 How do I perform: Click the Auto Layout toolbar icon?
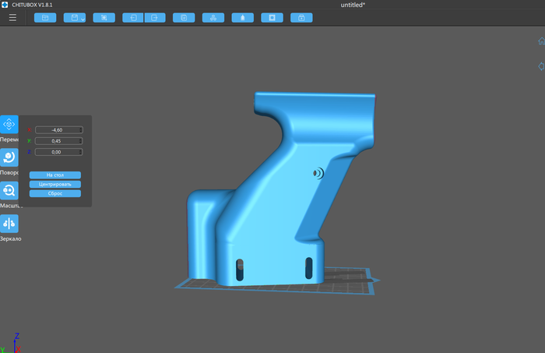pos(213,18)
